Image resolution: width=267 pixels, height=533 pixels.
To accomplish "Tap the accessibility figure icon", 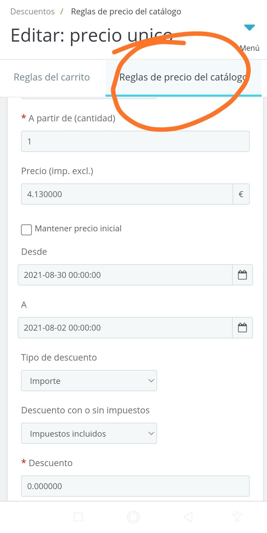I will tap(237, 517).
